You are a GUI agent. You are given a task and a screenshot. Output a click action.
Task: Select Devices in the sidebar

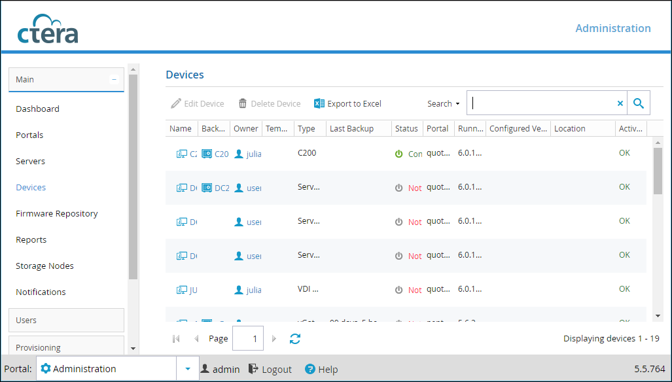coord(31,187)
